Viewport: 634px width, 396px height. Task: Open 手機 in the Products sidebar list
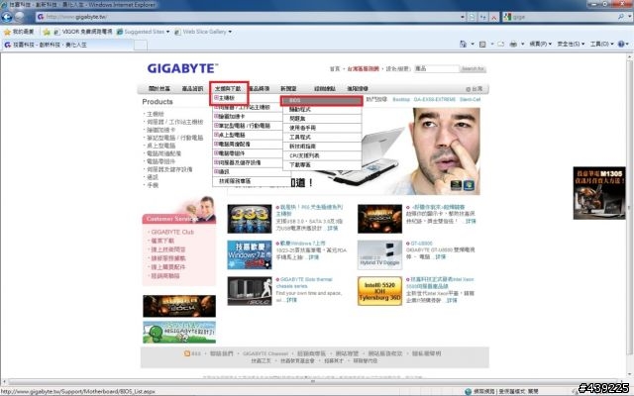[153, 185]
